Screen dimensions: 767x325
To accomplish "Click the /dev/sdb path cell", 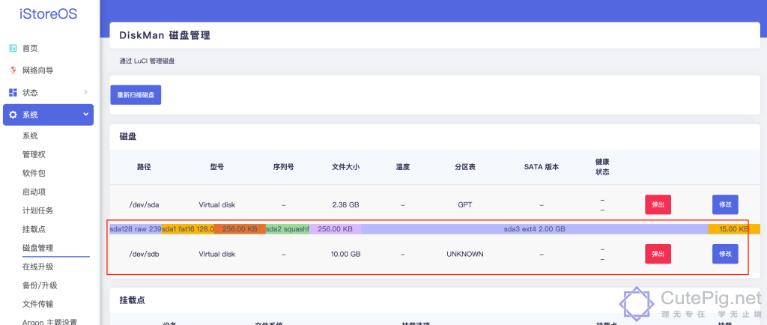I will point(144,254).
